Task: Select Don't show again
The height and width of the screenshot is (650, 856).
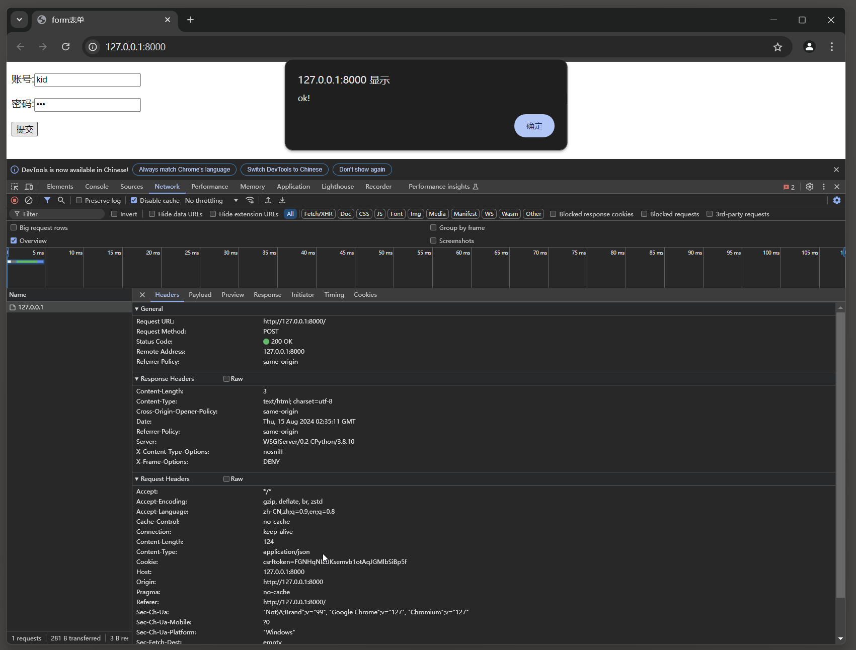Action: click(362, 170)
